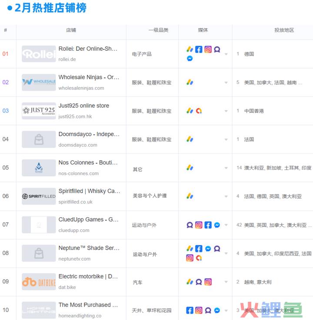Click the 店铺 column header

click(71, 30)
